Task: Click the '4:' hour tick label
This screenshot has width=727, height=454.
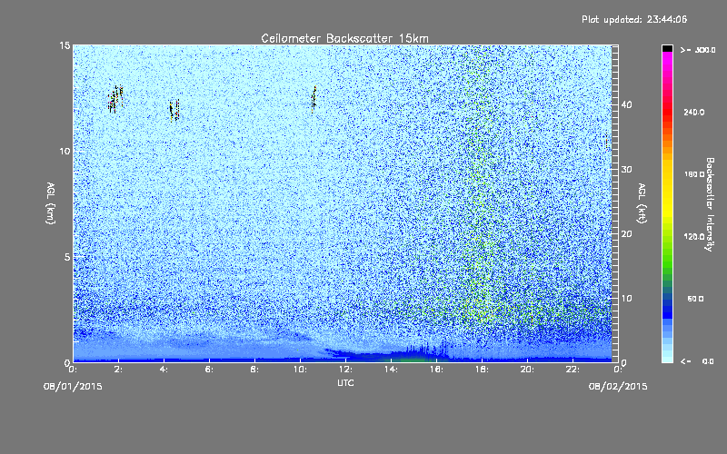Action: [x=164, y=370]
